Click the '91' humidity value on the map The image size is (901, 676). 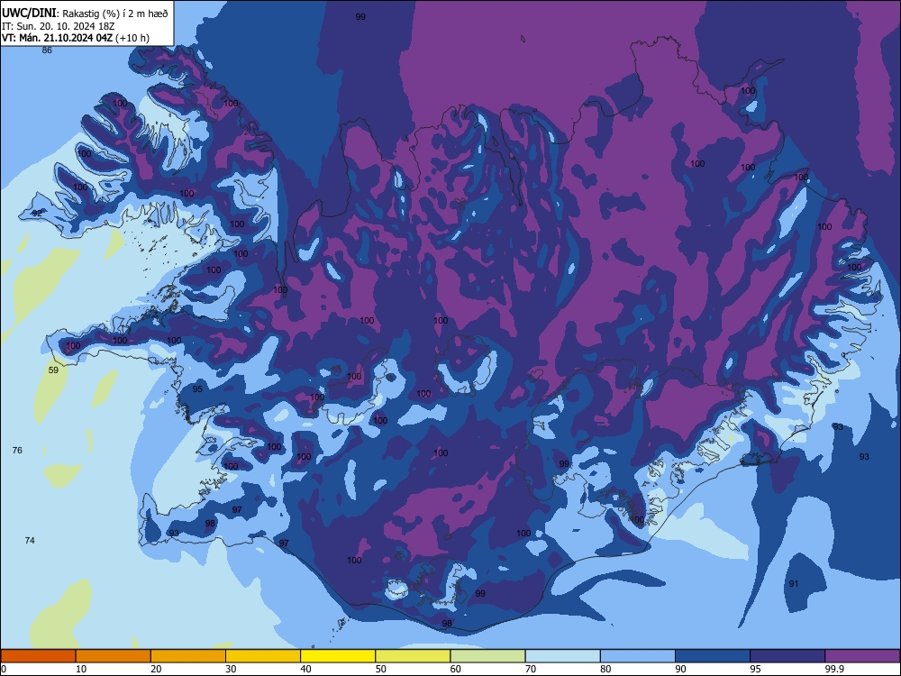[x=794, y=584]
